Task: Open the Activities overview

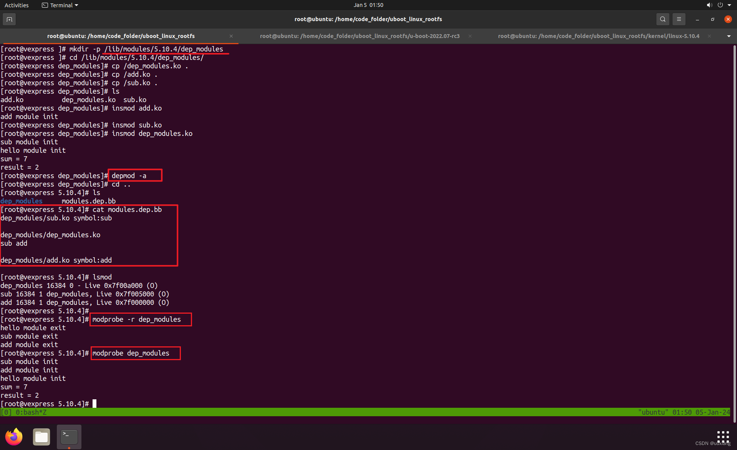Action: pos(17,5)
